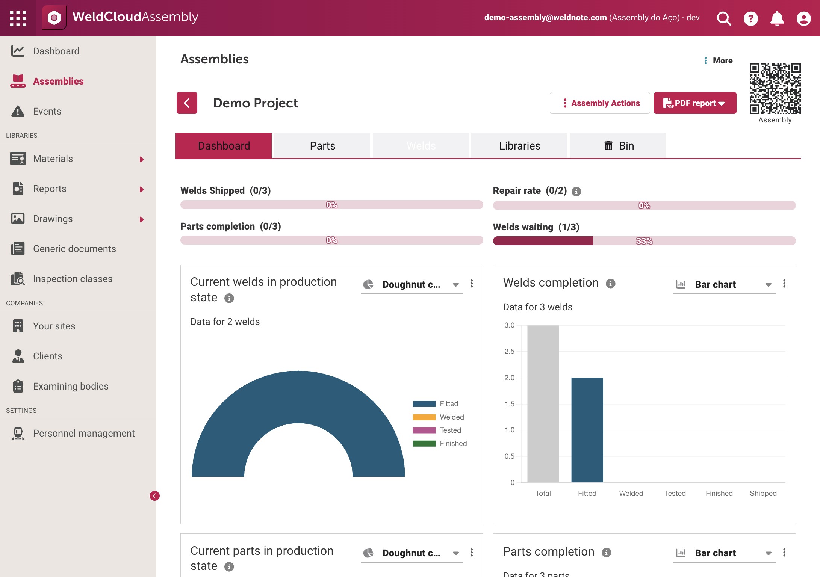Image resolution: width=820 pixels, height=577 pixels.
Task: Open Dashboard from the sidebar
Action: 78,51
